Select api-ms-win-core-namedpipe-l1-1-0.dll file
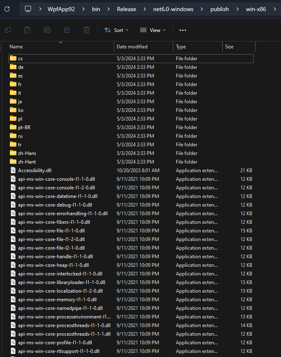281x357 pixels. coord(131,308)
